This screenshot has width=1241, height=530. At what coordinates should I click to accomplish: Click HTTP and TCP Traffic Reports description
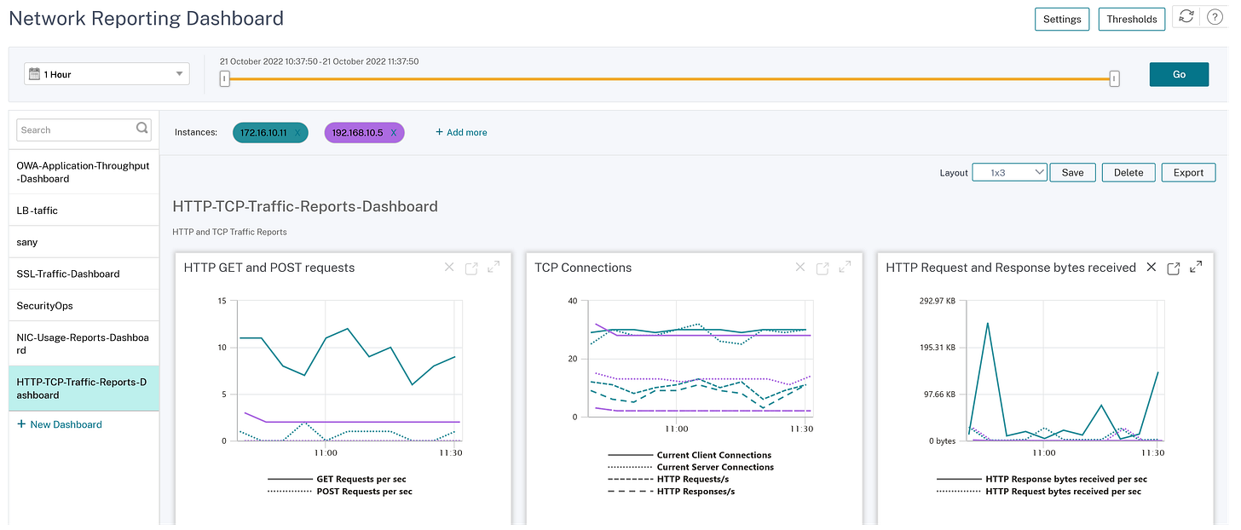tap(229, 232)
